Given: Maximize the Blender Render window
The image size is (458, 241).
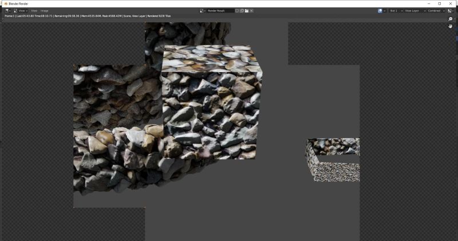Looking at the screenshot, I should (440, 3).
